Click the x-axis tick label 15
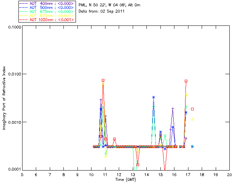 click(x=160, y=175)
